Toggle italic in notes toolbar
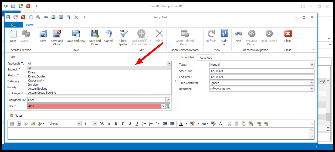 pos(123,124)
